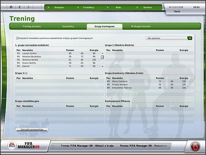
Task: Switch to Trening drużyny tab
Action: point(32,27)
